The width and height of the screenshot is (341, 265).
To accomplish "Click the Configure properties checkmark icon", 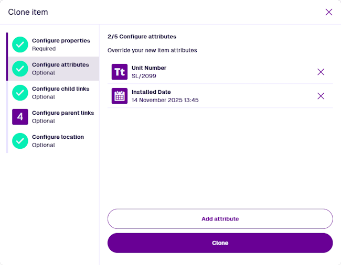I will coord(20,45).
